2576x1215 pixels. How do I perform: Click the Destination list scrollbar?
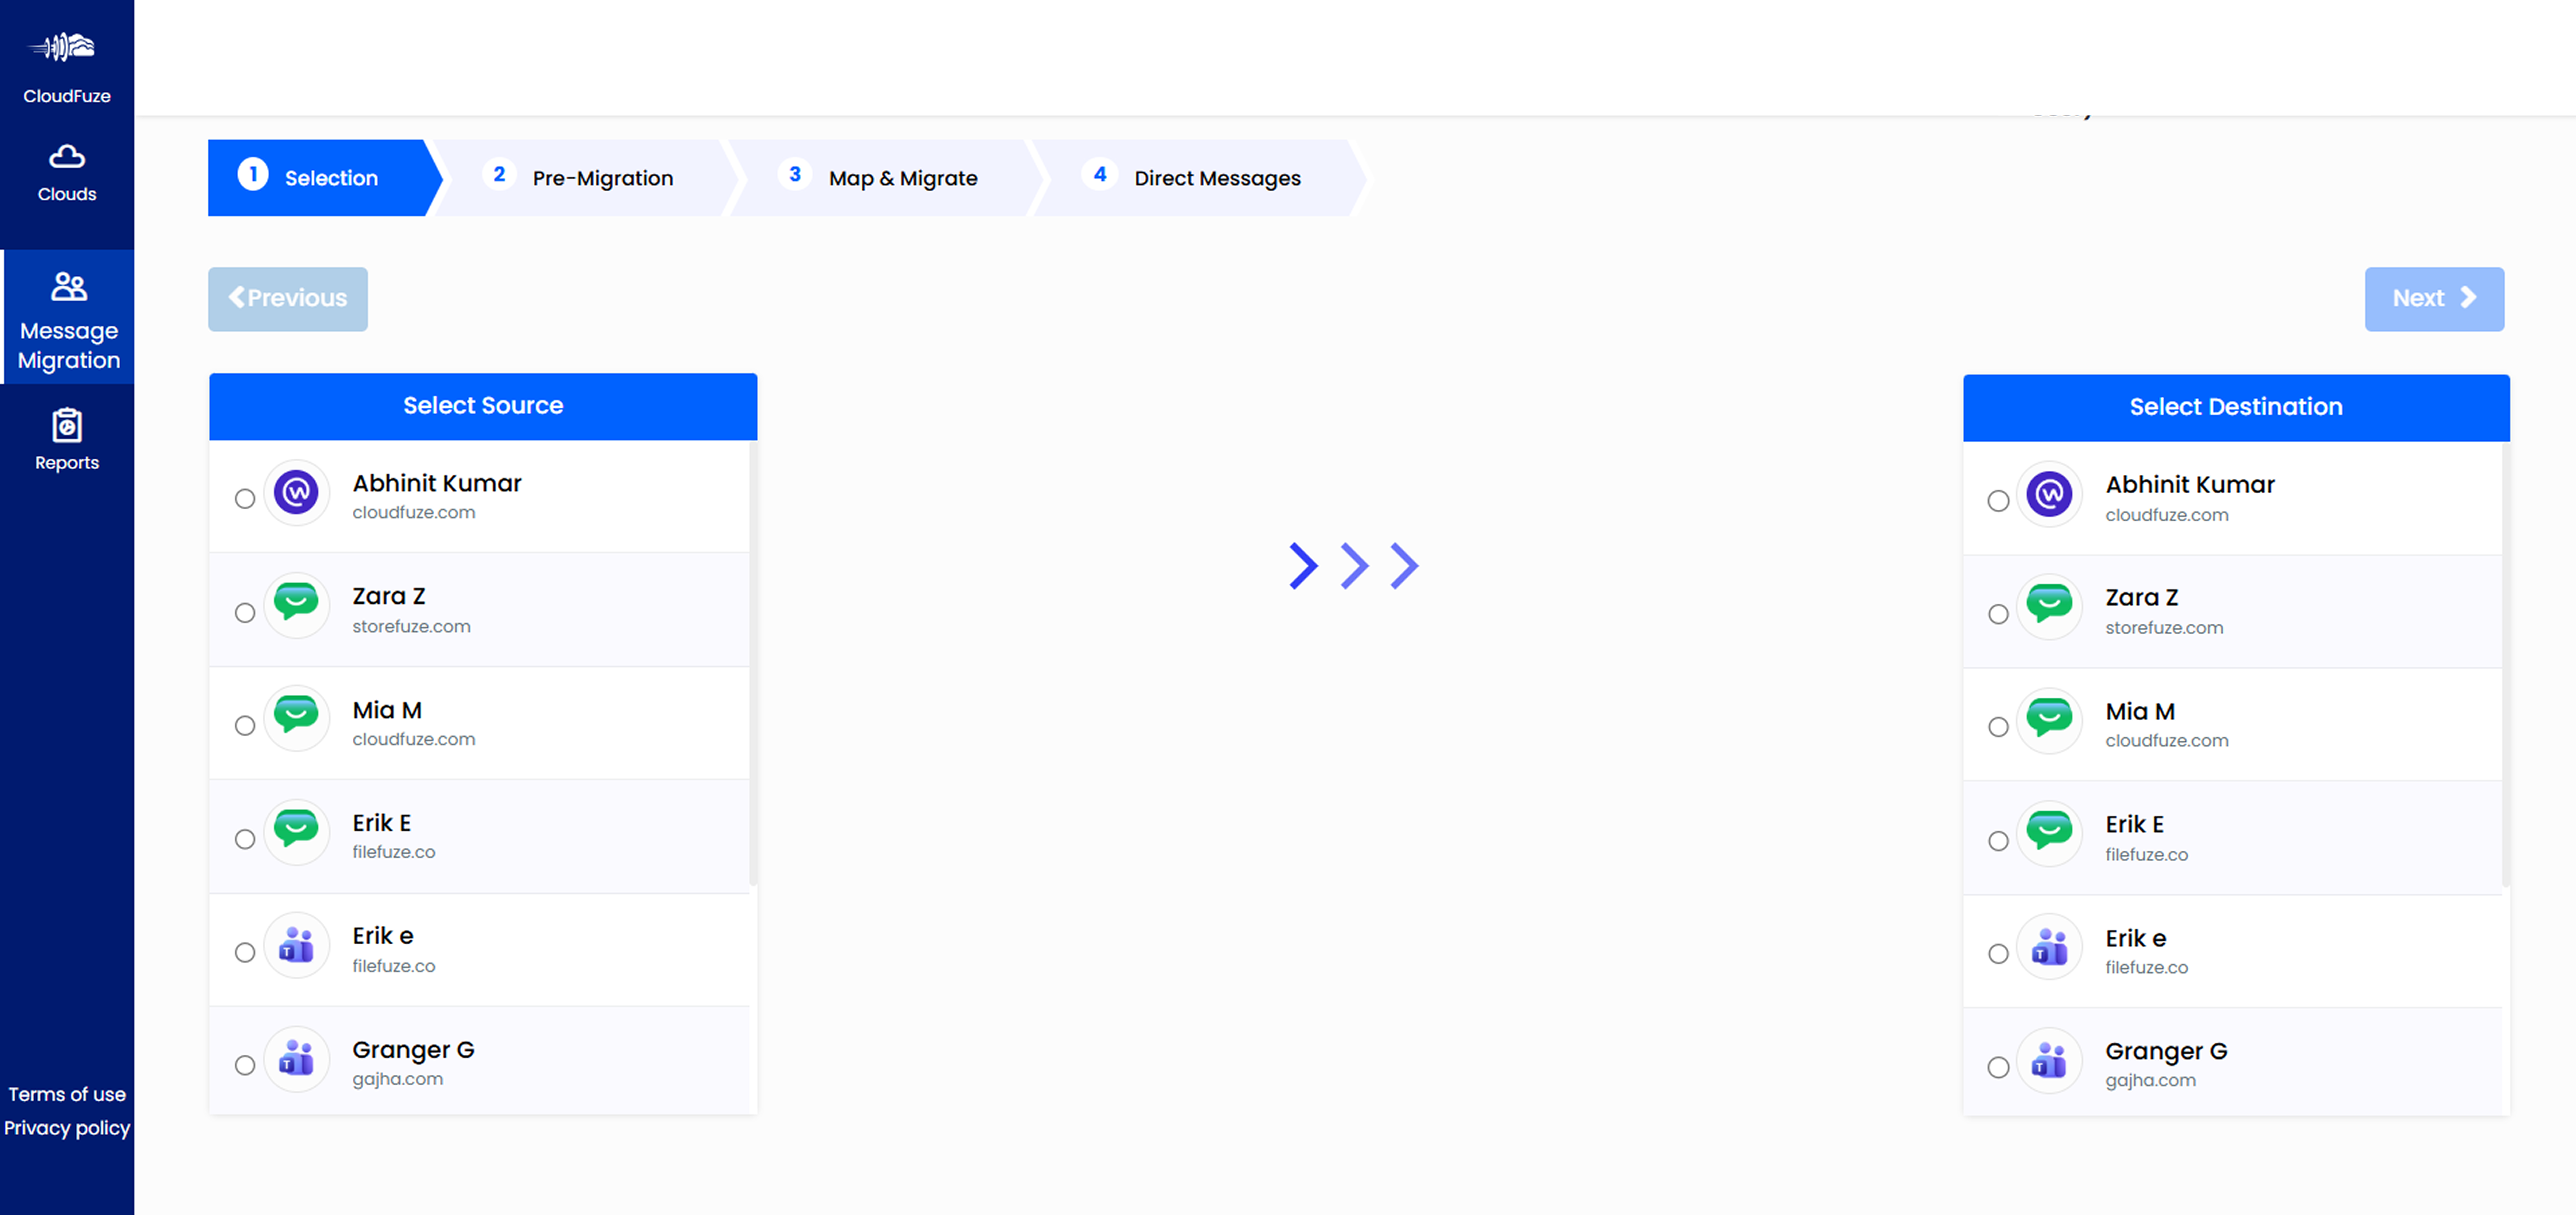pos(2506,664)
